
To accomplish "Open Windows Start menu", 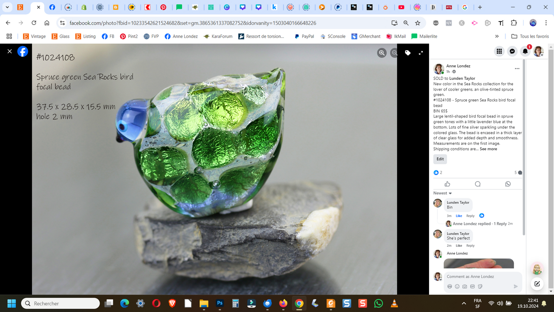I will click(12, 304).
